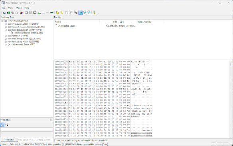Expand the Unpartitioned Space [GPT] node
This screenshot has height=146, width=233.
pos(6,45)
